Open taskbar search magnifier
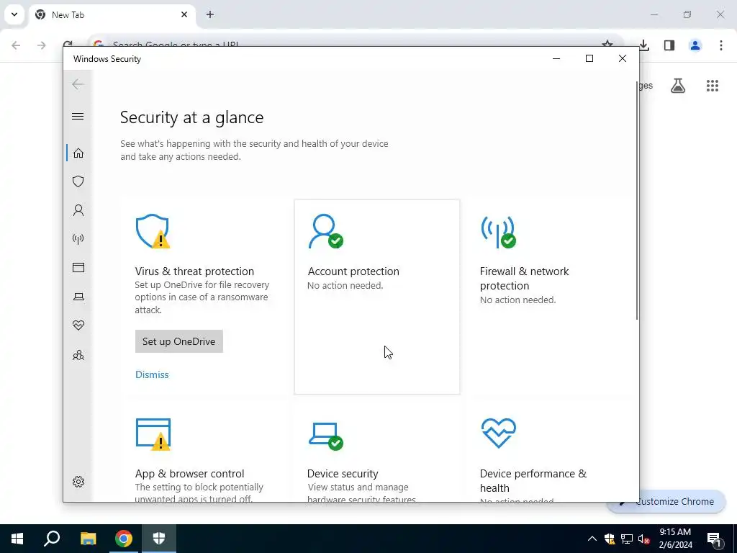The image size is (737, 553). pyautogui.click(x=52, y=539)
